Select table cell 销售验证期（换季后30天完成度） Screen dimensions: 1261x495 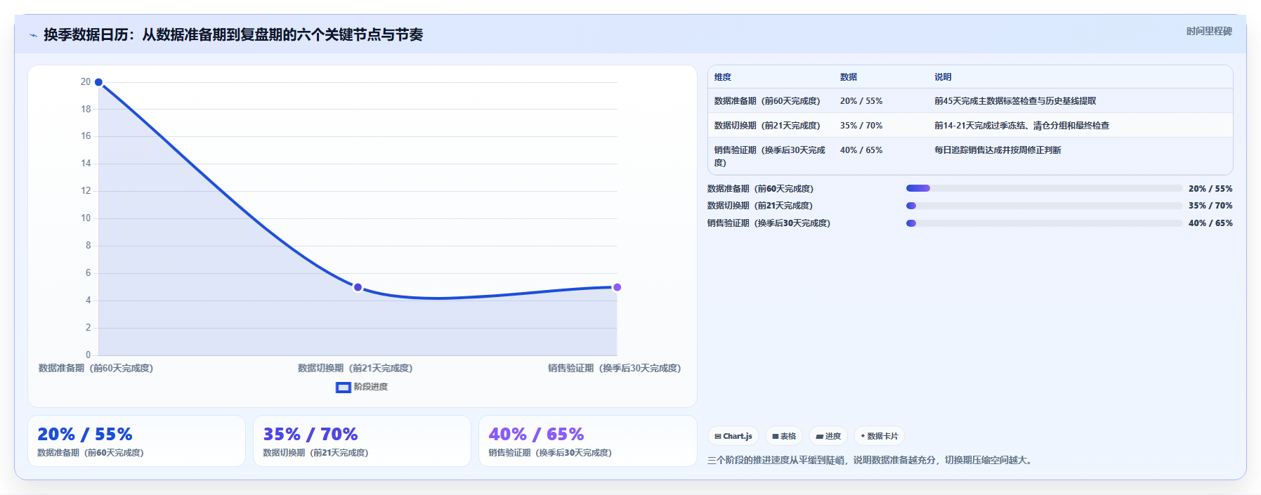770,156
